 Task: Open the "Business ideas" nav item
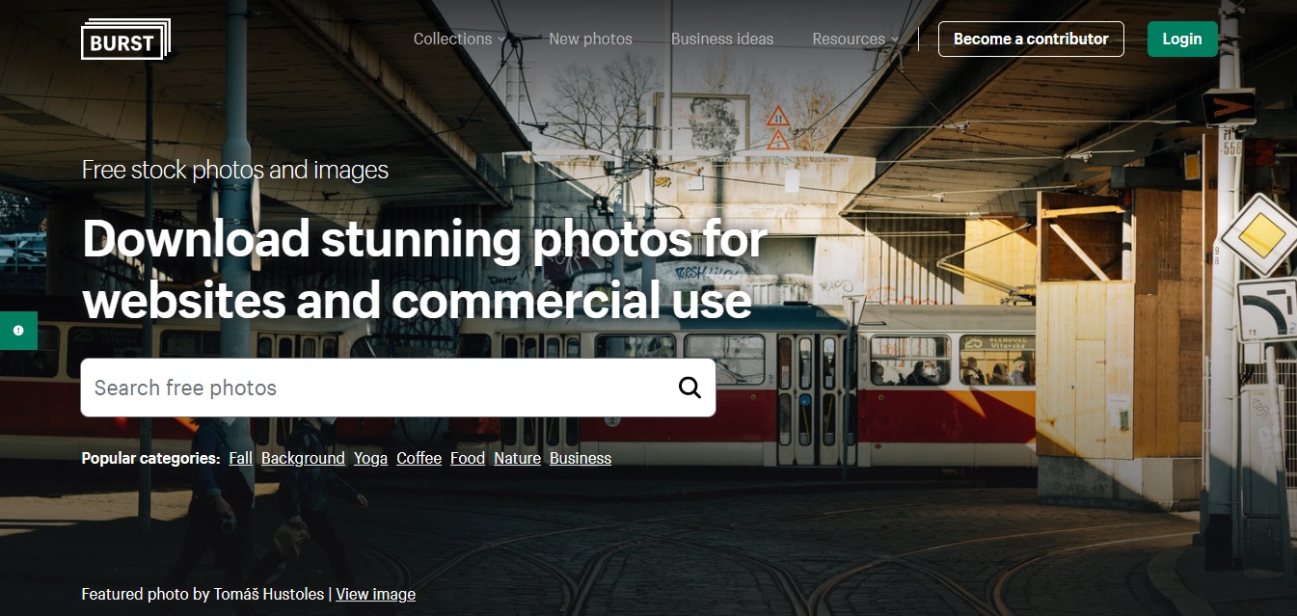point(721,39)
